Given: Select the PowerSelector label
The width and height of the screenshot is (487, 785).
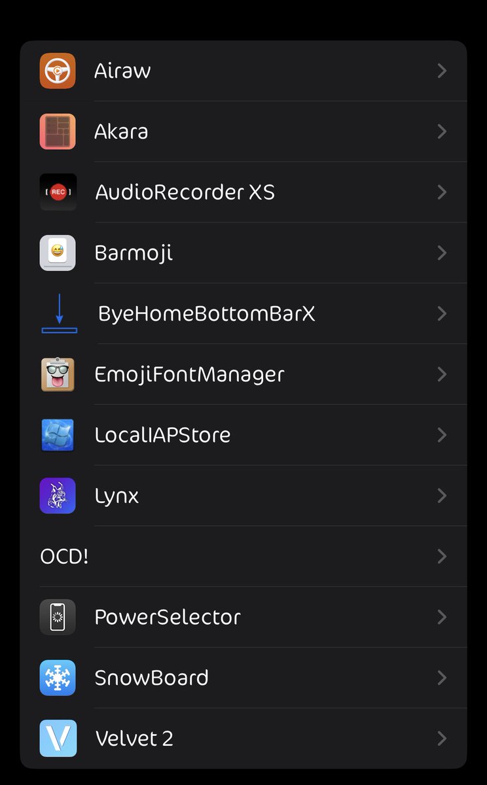Looking at the screenshot, I should click(168, 617).
